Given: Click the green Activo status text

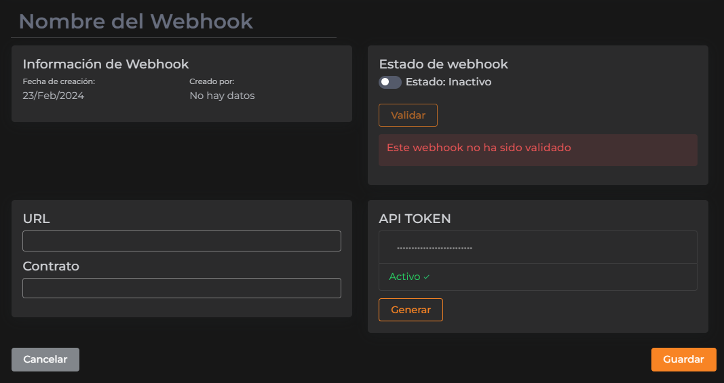Looking at the screenshot, I should tap(404, 277).
